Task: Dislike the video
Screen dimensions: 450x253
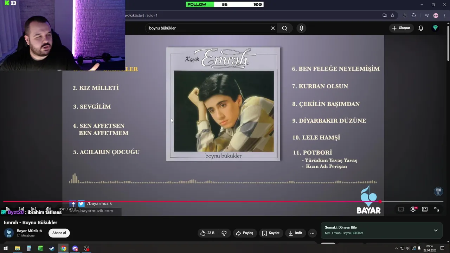Action: [224, 233]
